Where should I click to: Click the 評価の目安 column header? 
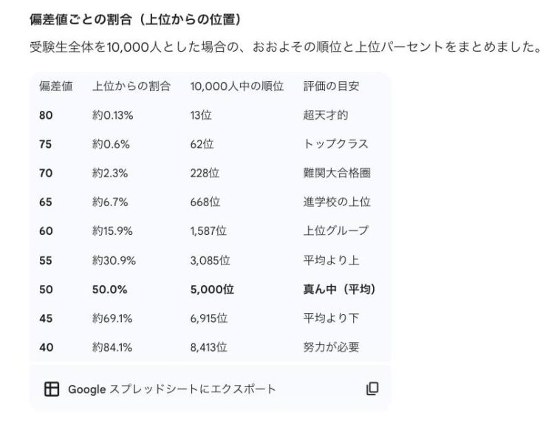pos(331,86)
